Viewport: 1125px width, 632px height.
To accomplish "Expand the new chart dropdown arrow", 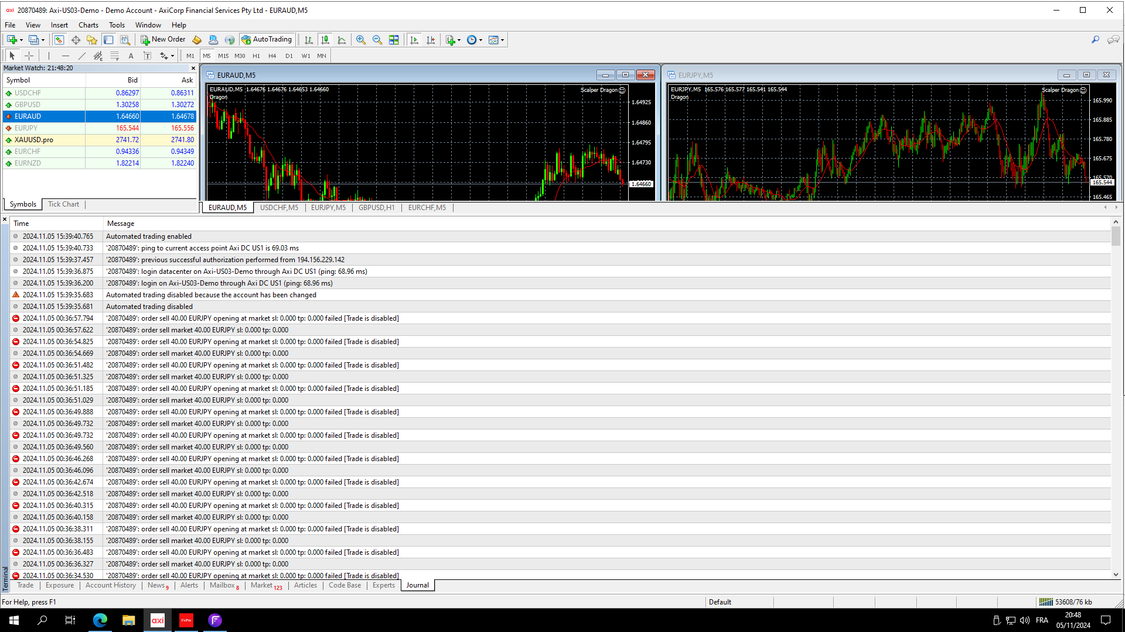I will (x=21, y=40).
